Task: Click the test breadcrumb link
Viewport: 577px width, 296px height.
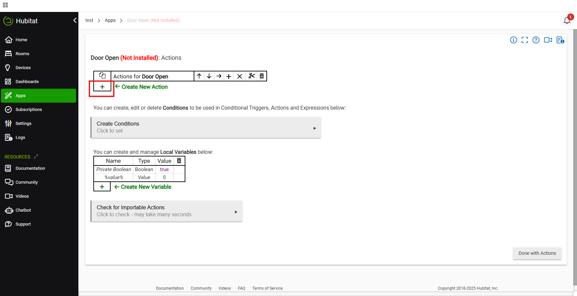Action: point(89,20)
